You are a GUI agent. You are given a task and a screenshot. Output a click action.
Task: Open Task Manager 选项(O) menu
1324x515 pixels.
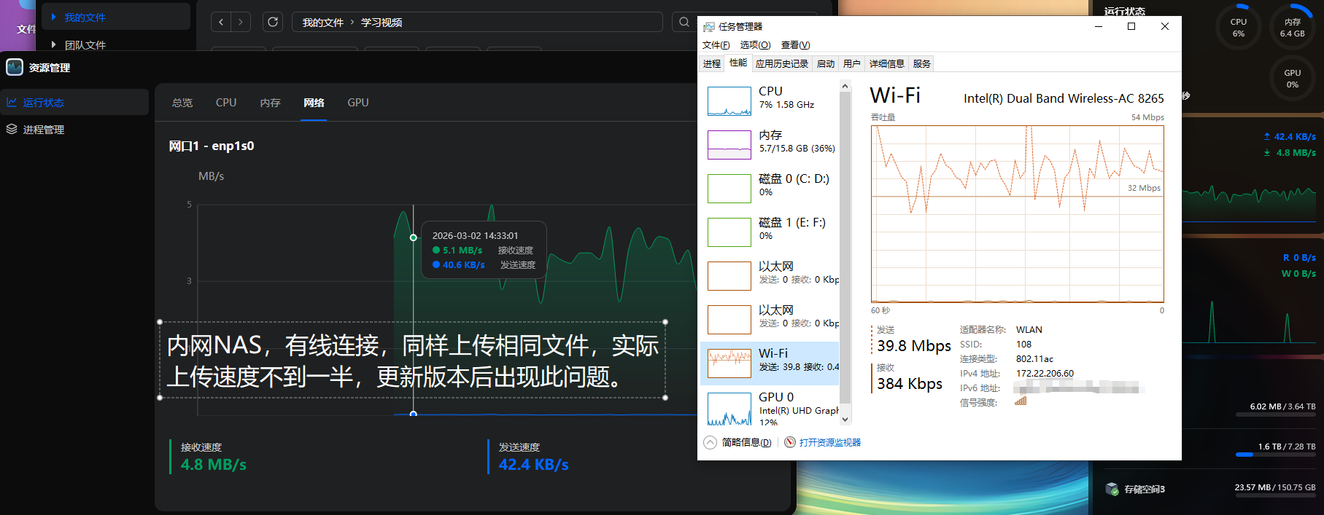click(755, 45)
